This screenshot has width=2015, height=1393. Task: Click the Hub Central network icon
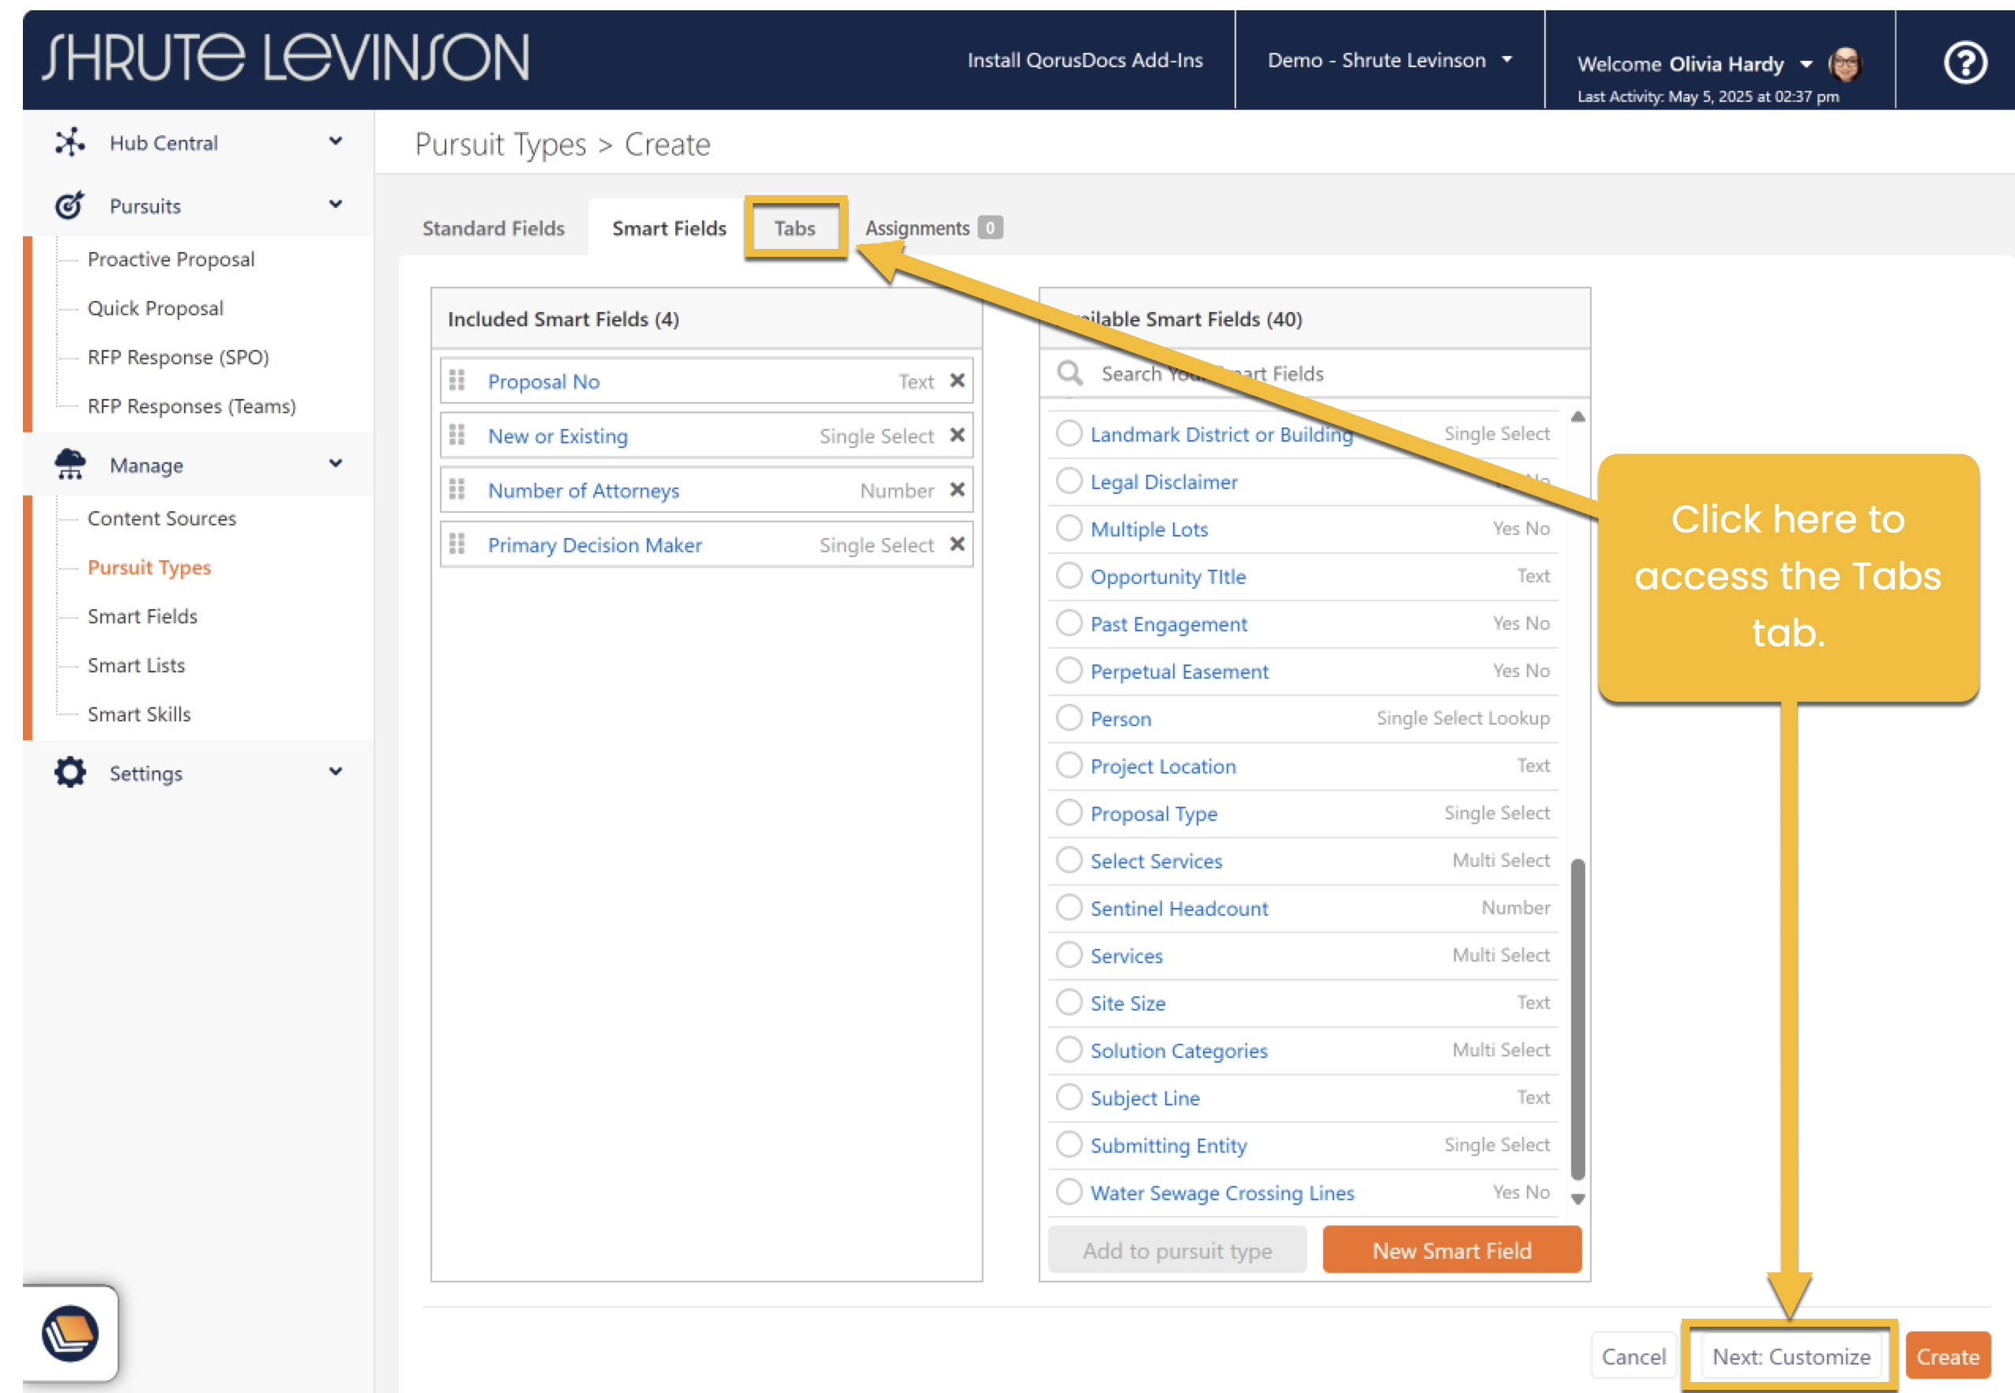click(70, 142)
